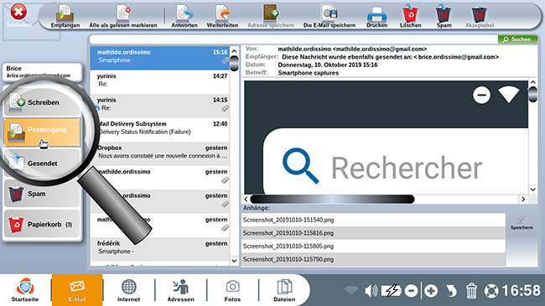Open the Internet tab

[x=129, y=290]
